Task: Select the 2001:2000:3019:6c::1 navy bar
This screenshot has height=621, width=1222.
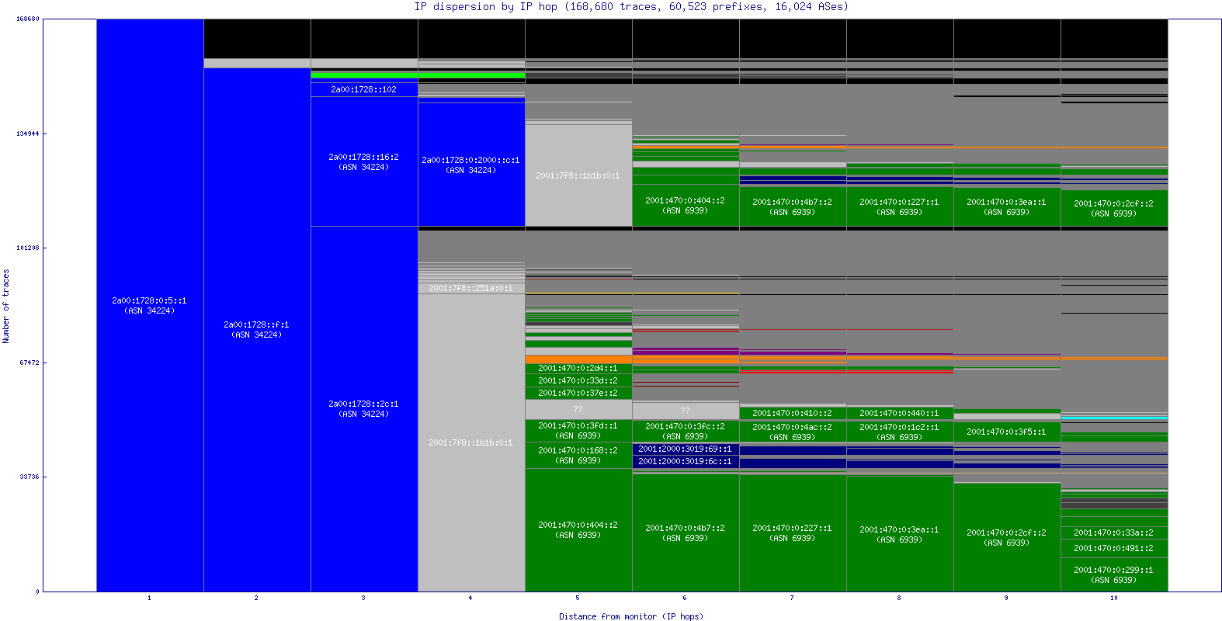Action: (x=686, y=461)
